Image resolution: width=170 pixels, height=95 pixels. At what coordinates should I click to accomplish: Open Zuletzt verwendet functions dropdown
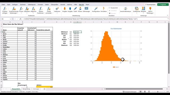click(x=49, y=10)
